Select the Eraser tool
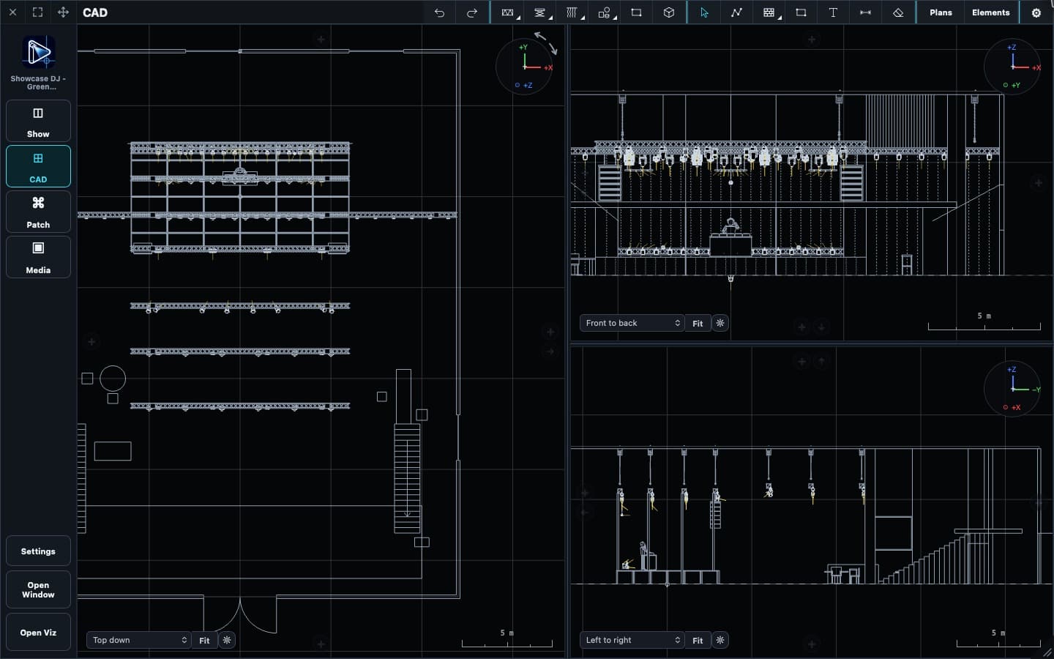1054x659 pixels. click(898, 12)
